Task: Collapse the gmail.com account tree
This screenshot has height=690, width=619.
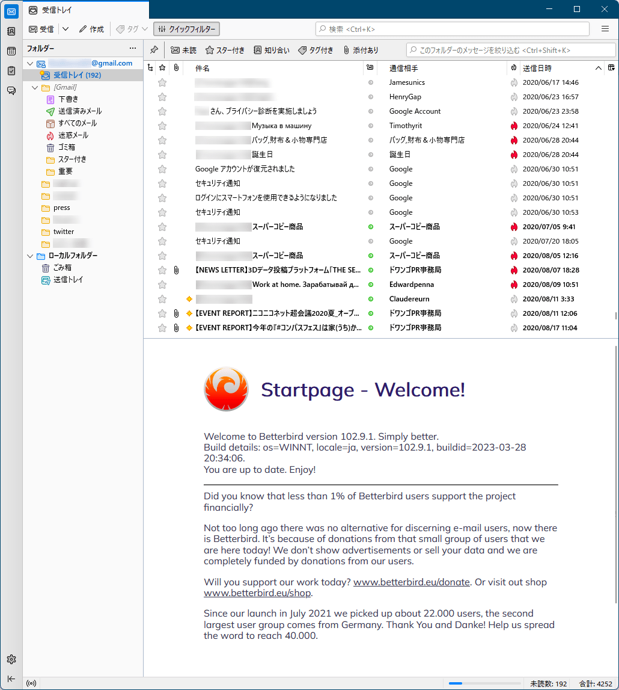Action: pos(30,63)
